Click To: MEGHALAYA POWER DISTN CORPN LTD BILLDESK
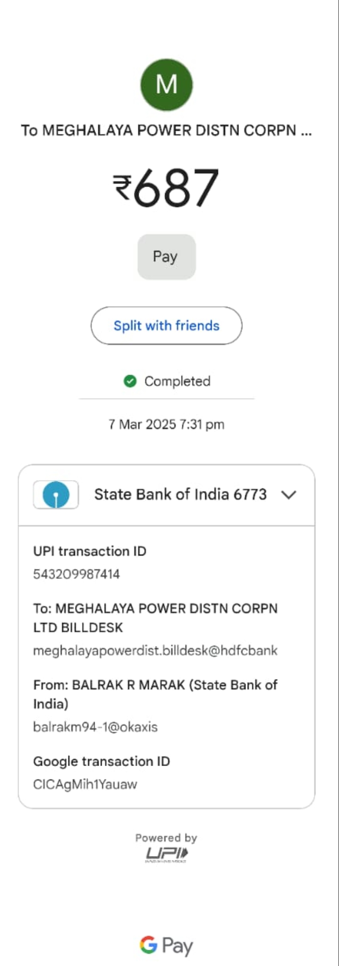339x966 pixels. [155, 618]
